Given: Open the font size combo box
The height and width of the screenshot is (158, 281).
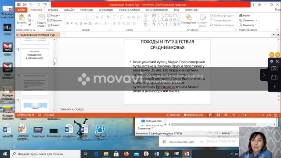Looking at the screenshot, I should [x=90, y=17].
